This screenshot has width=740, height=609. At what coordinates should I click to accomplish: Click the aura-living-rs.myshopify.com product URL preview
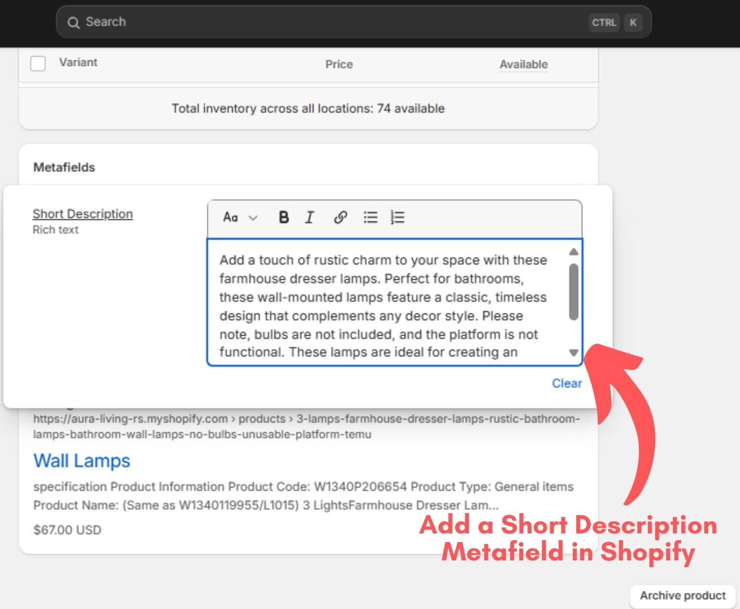(306, 427)
